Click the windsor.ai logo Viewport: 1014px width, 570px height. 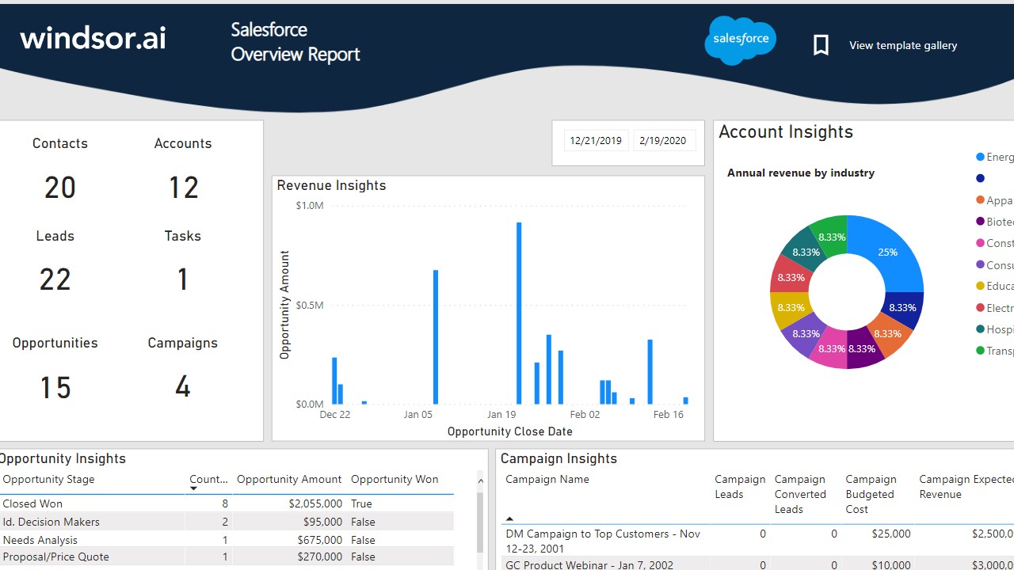coord(93,37)
